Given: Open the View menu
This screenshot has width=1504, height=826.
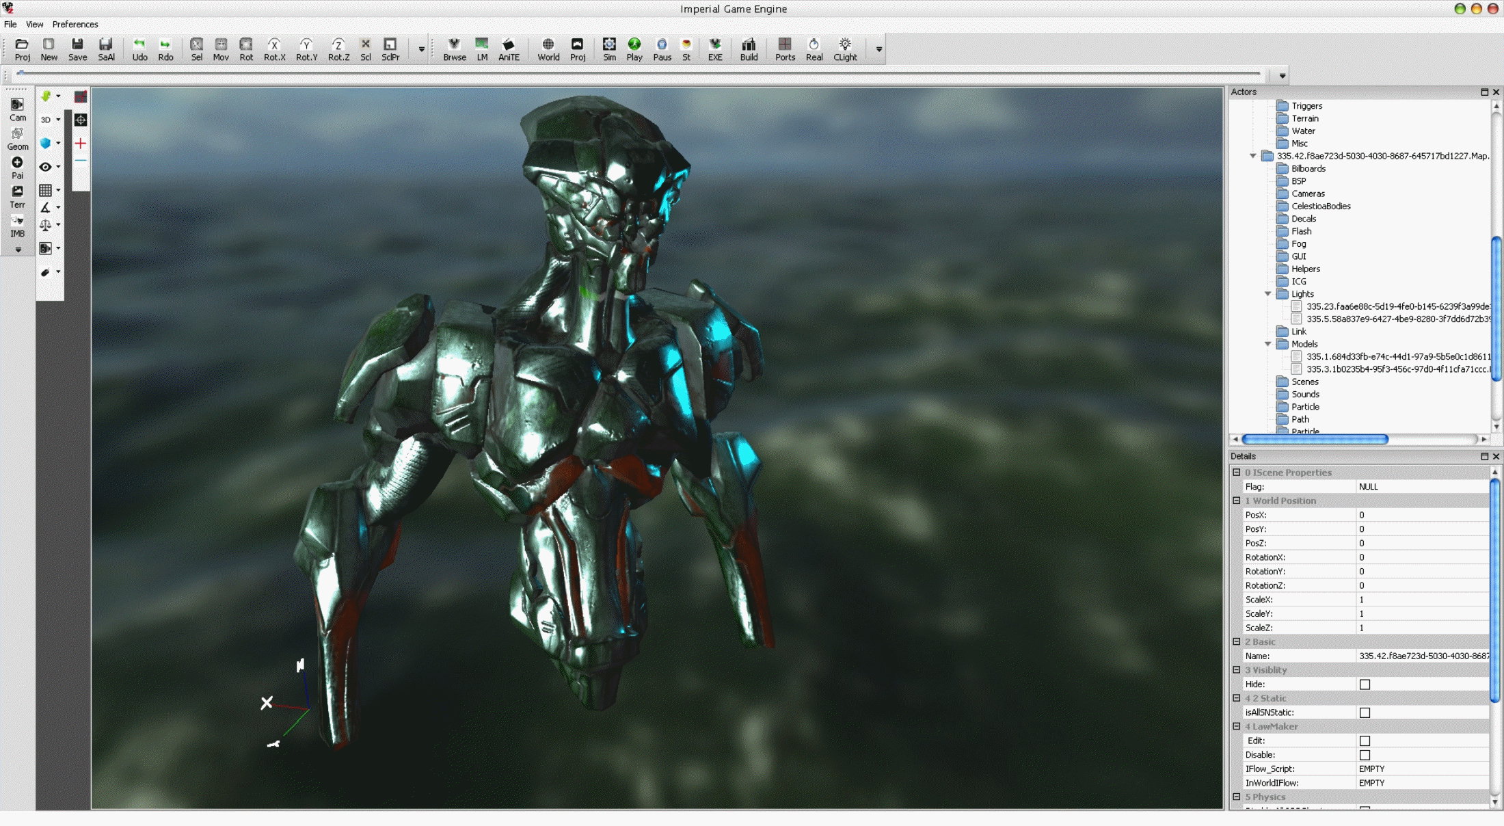Looking at the screenshot, I should pyautogui.click(x=34, y=24).
